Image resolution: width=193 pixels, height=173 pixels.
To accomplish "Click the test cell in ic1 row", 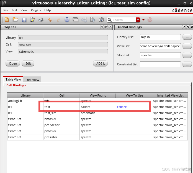I will [61, 107].
